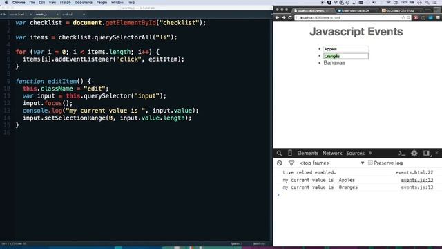Click the Apples input field
The width and height of the screenshot is (442, 249).
point(346,49)
